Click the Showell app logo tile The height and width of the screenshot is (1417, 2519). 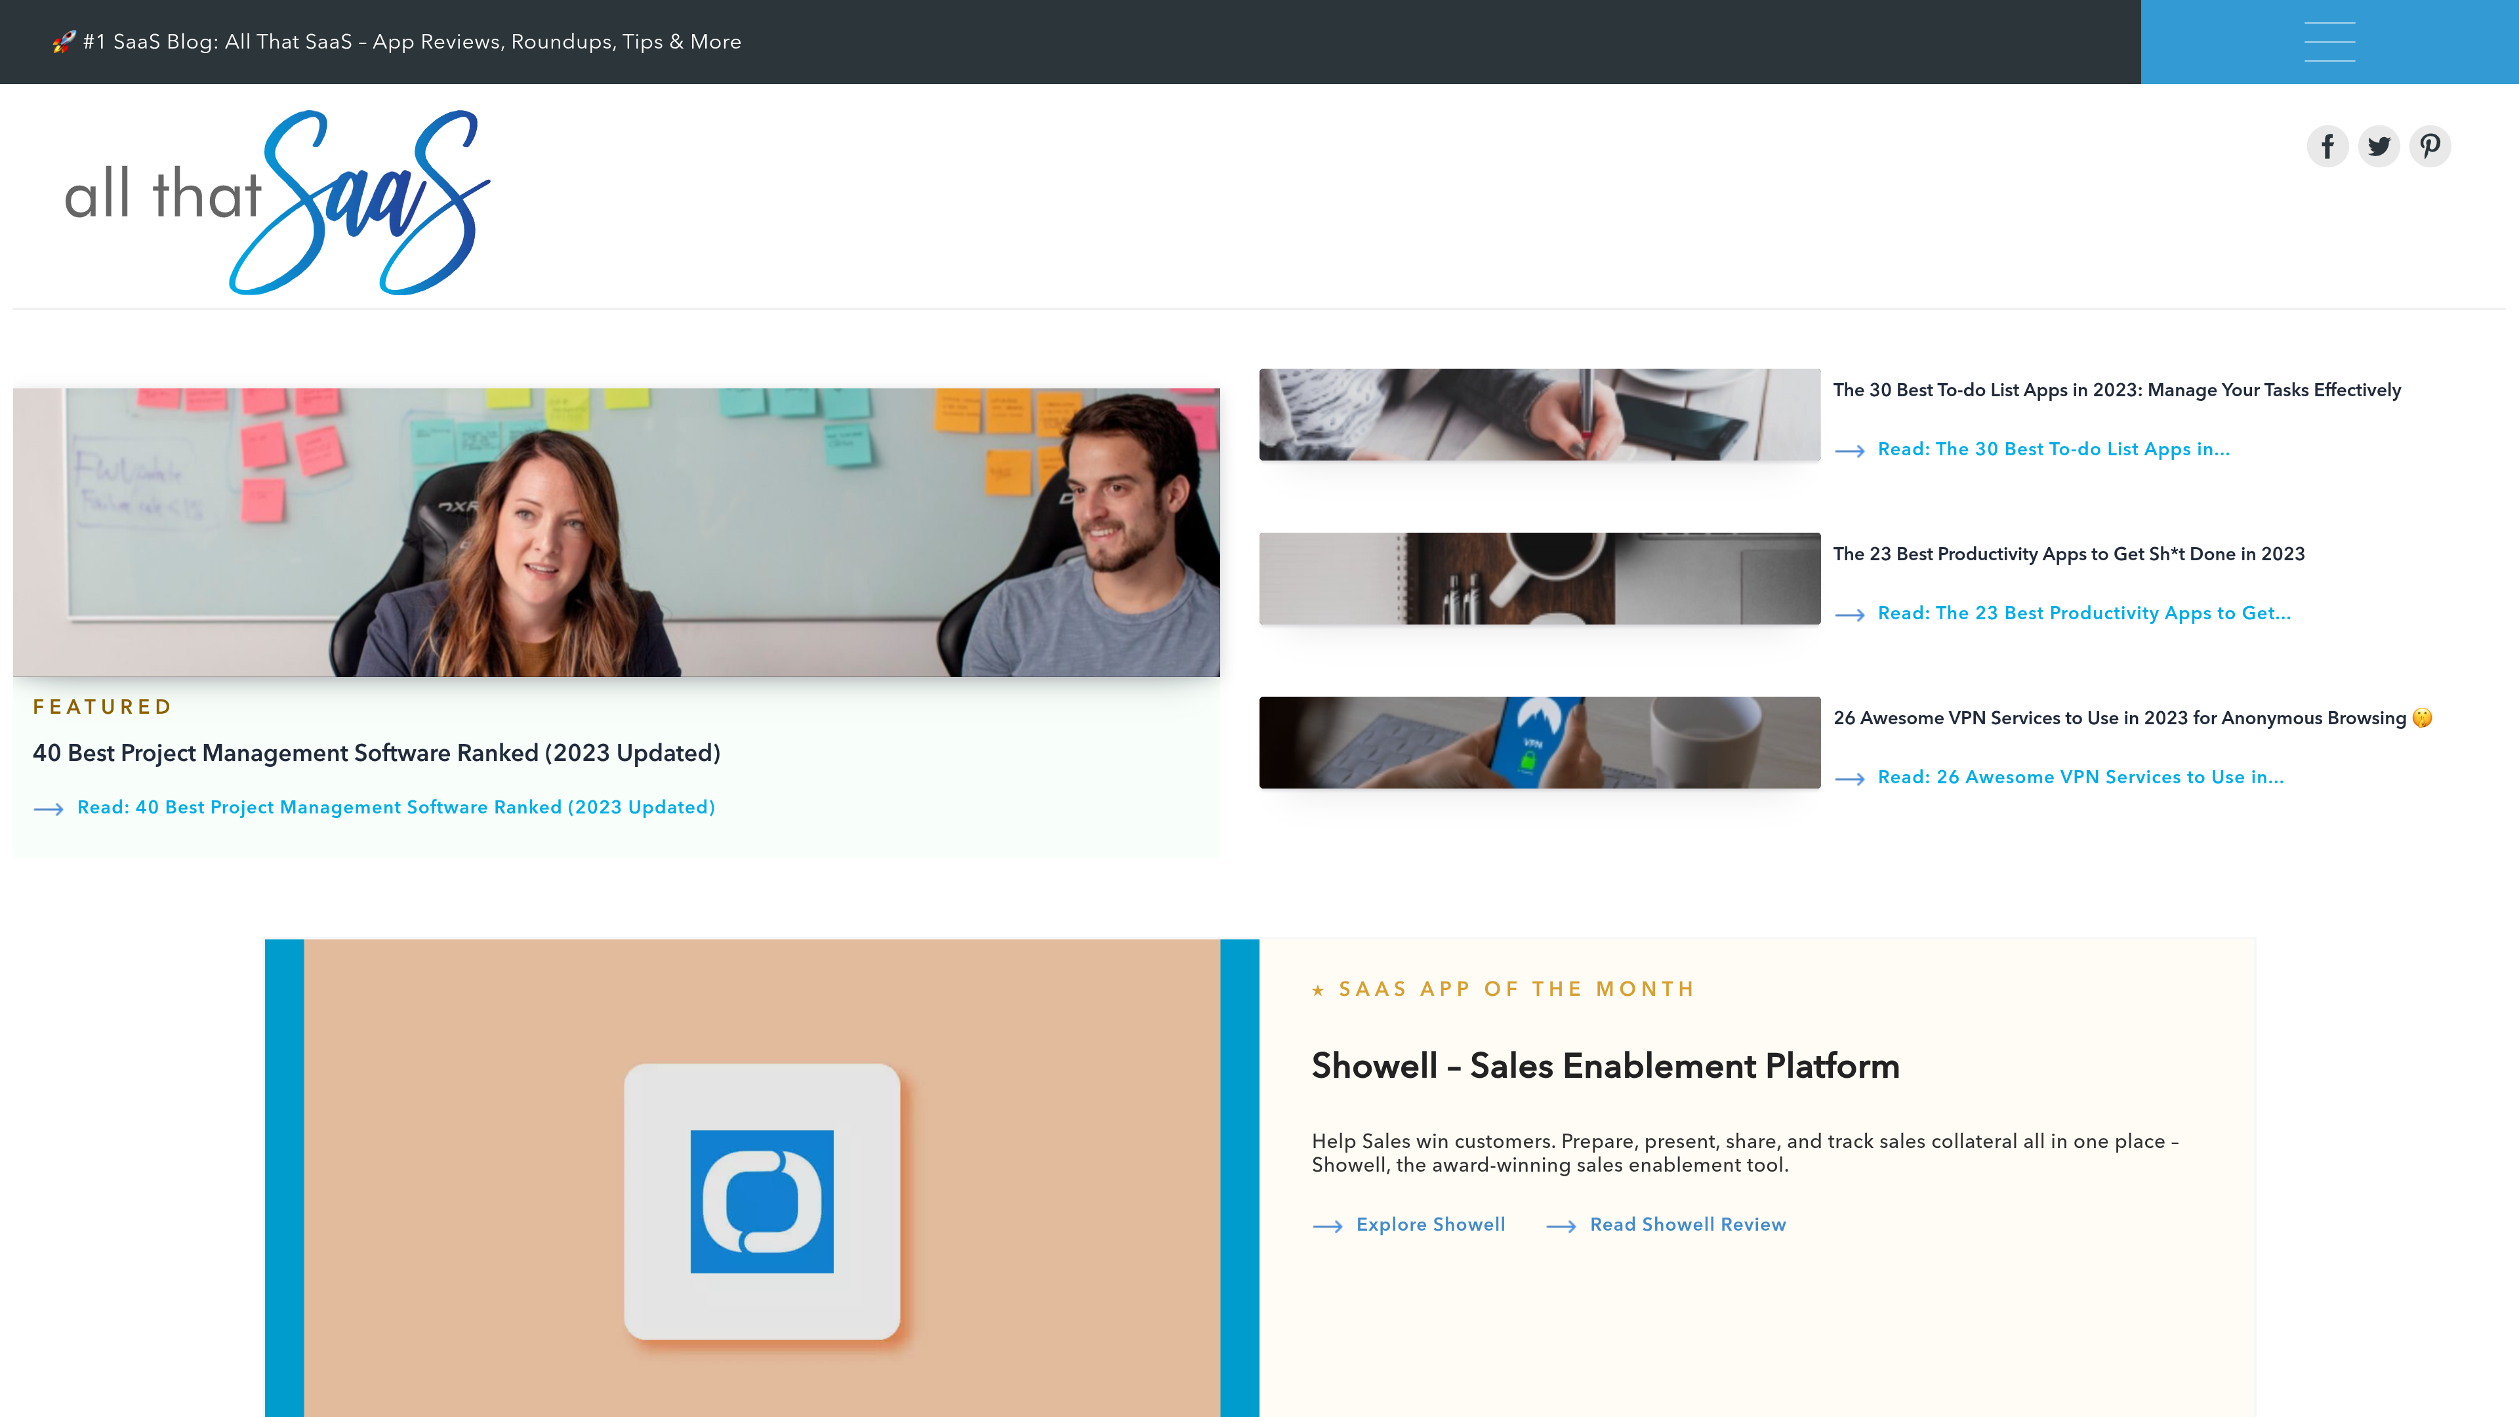click(x=762, y=1202)
